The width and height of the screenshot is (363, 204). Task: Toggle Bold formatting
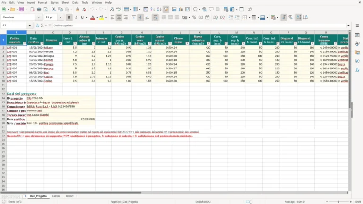point(69,17)
